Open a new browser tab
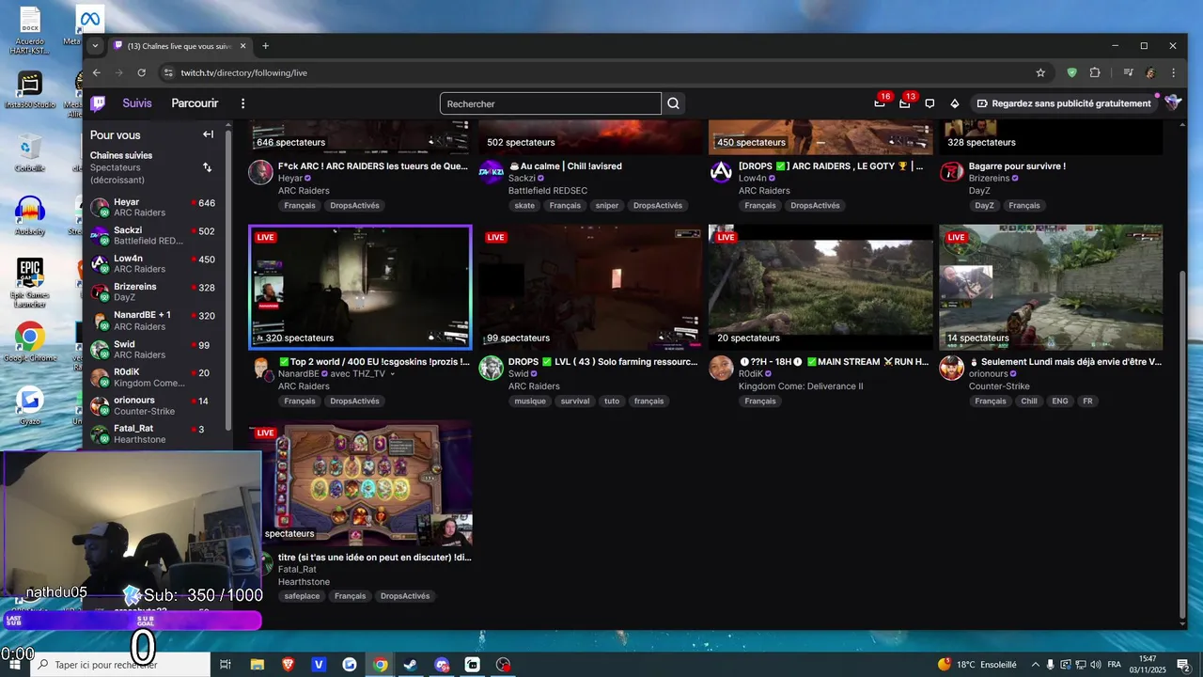 [265, 45]
